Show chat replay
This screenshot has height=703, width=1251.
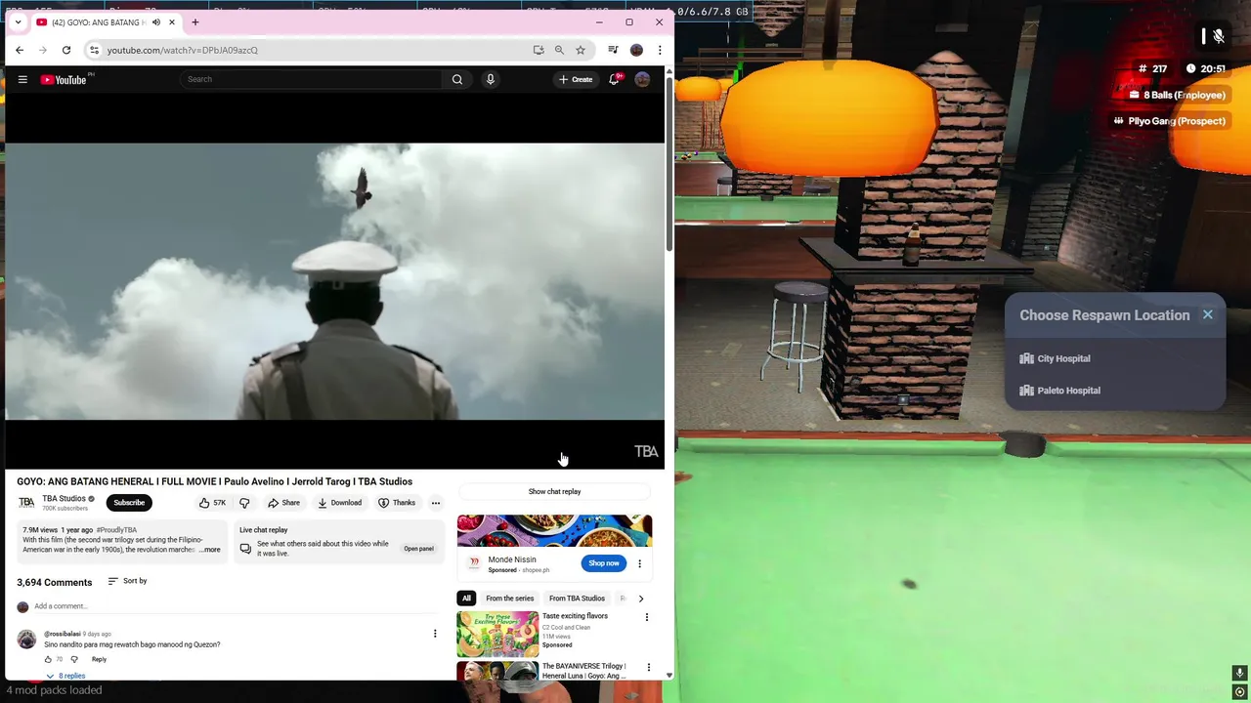click(554, 492)
